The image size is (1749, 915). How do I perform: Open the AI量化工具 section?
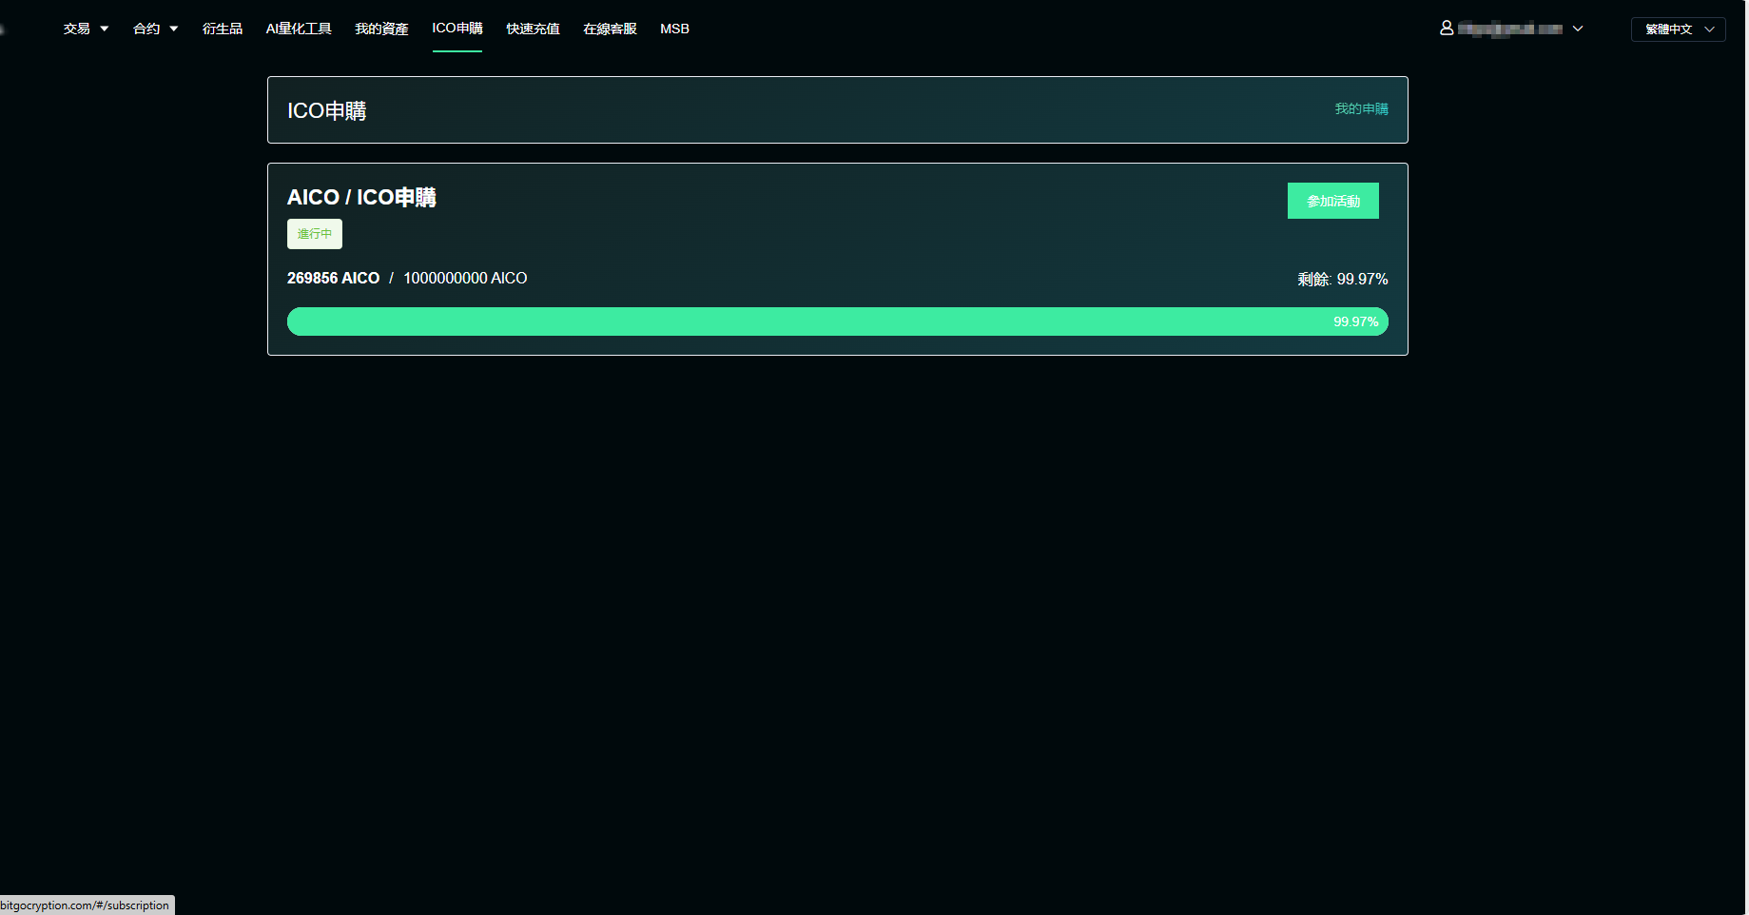tap(298, 29)
